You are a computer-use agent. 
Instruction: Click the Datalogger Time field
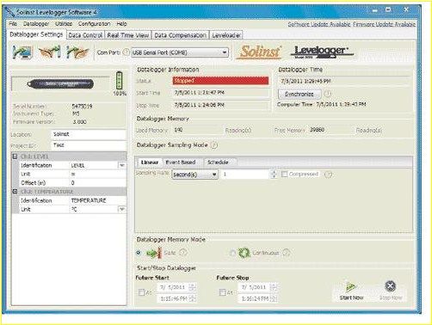coord(344,81)
